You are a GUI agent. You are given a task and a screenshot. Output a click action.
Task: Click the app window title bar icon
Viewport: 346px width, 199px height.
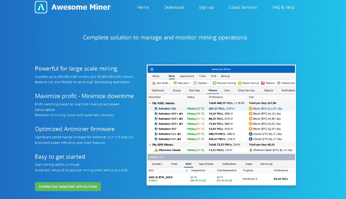[x=152, y=69]
